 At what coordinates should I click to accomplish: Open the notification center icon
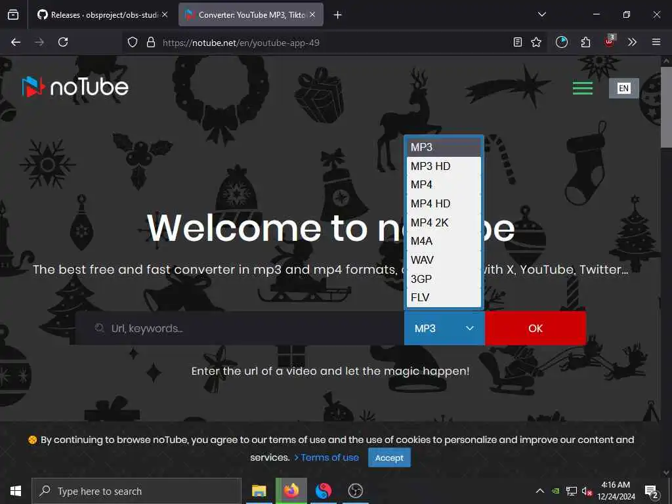(652, 492)
